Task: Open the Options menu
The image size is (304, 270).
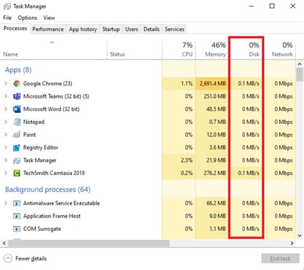Action: coord(28,18)
